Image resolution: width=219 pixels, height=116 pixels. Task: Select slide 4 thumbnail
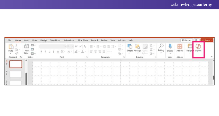point(16,74)
